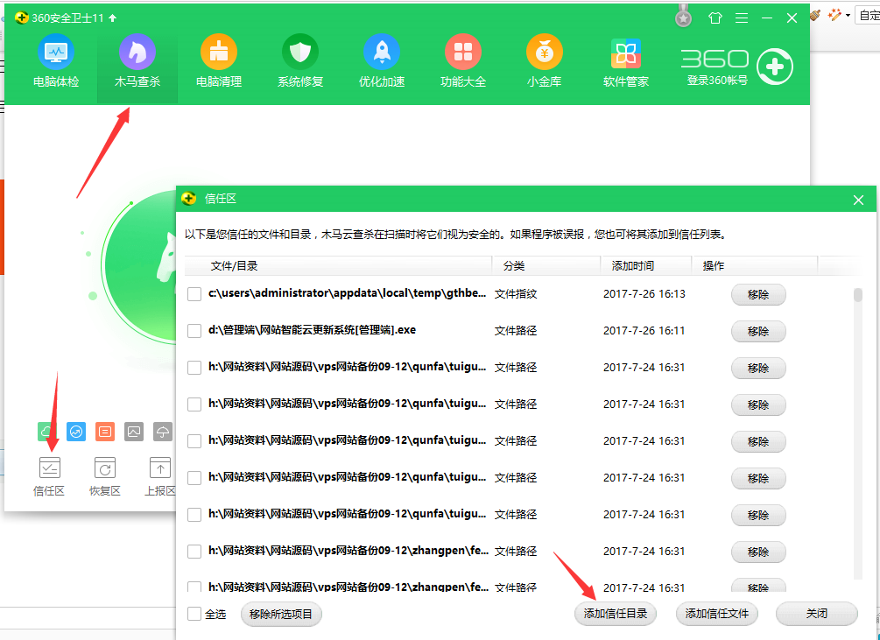Click the gray picture engine icon
Image resolution: width=880 pixels, height=640 pixels.
[134, 432]
